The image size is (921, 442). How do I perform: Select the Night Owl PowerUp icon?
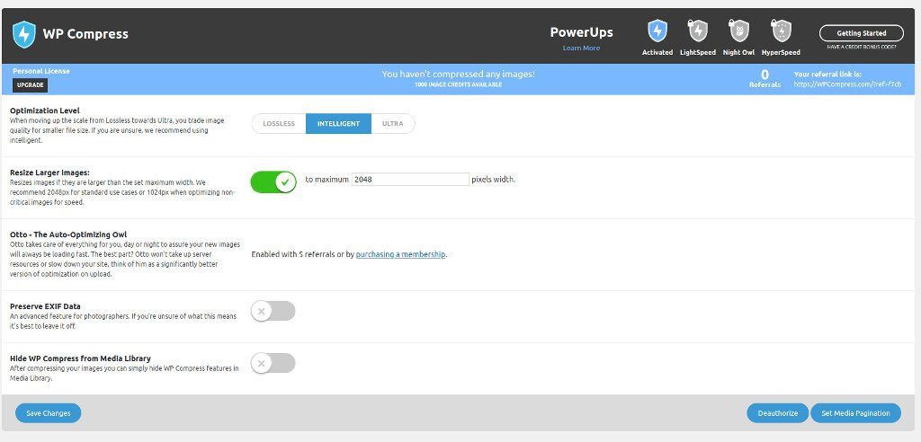tap(738, 31)
